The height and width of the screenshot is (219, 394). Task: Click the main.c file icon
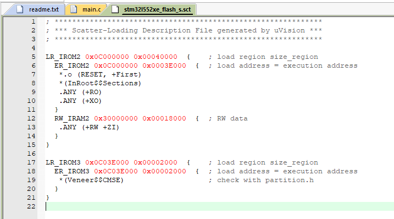click(74, 9)
